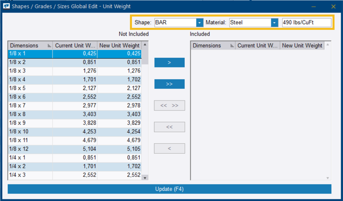Click the swap << >> button
This screenshot has height=201, width=343.
(x=169, y=106)
